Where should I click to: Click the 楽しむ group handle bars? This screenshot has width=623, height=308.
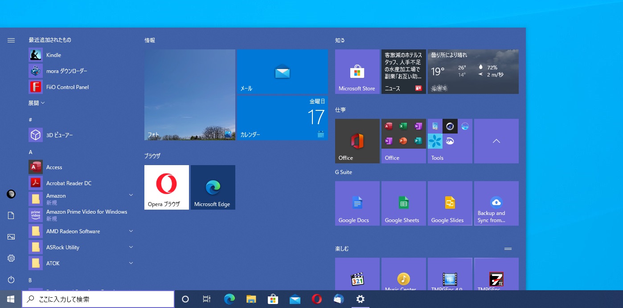508,249
